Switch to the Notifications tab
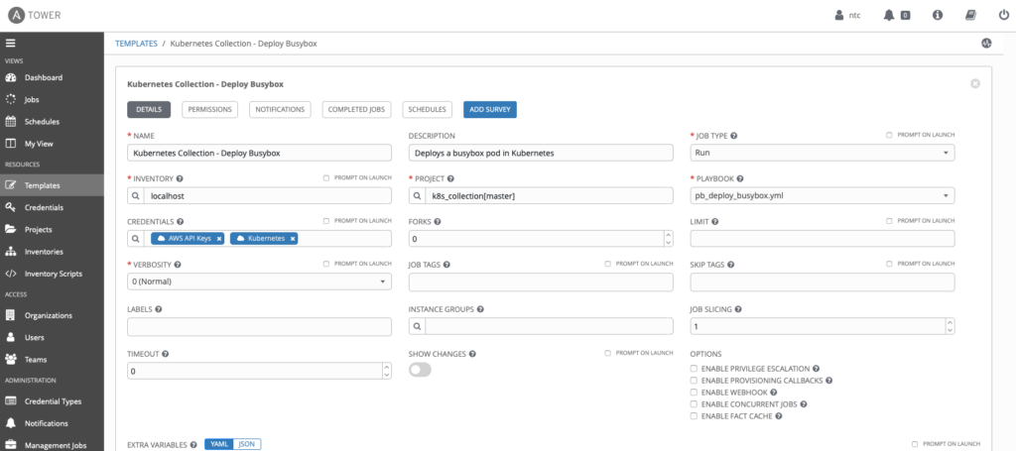Image resolution: width=1016 pixels, height=451 pixels. tap(280, 110)
